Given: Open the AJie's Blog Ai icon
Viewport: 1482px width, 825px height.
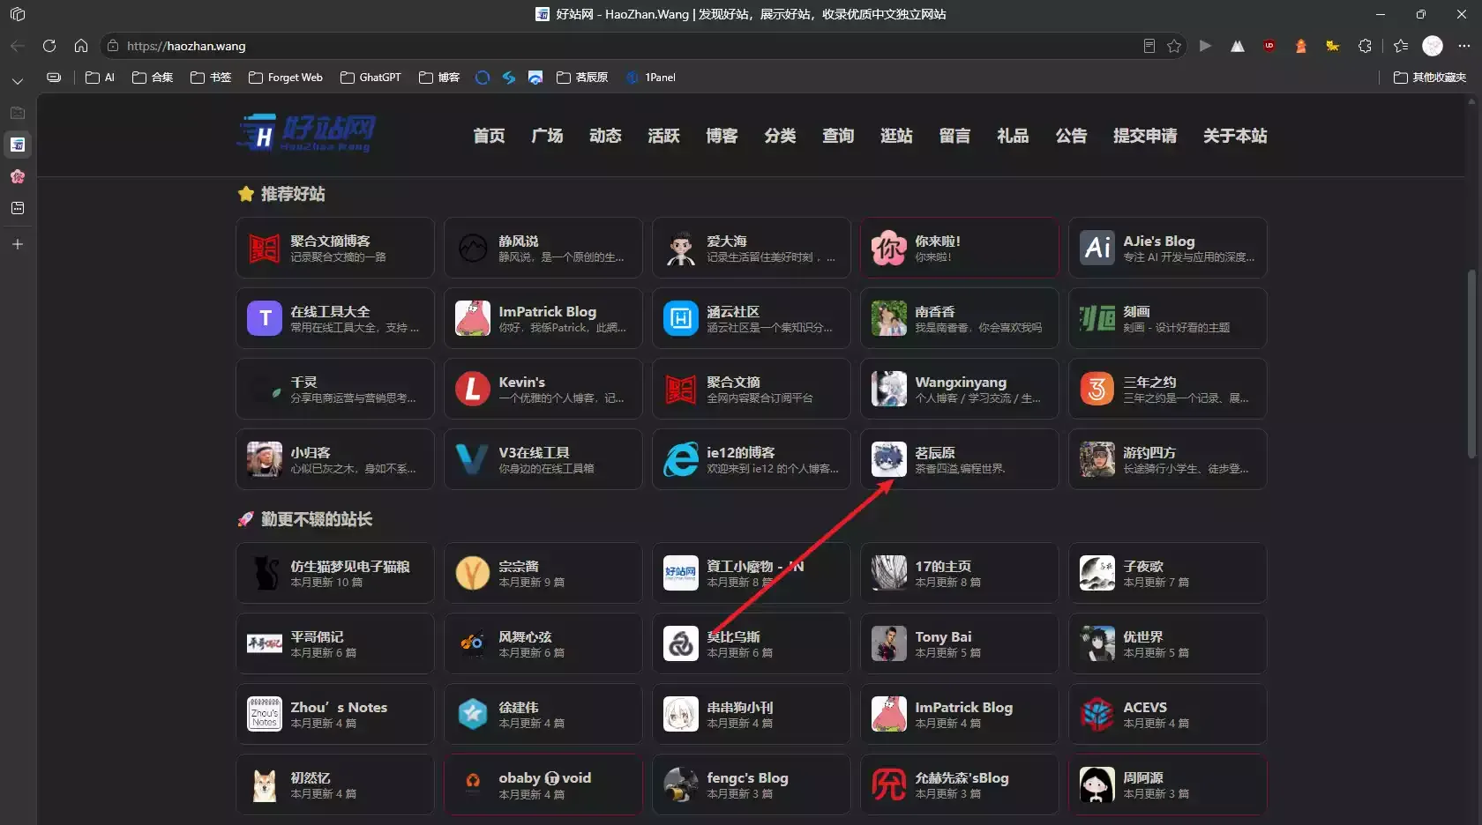Looking at the screenshot, I should 1097,249.
